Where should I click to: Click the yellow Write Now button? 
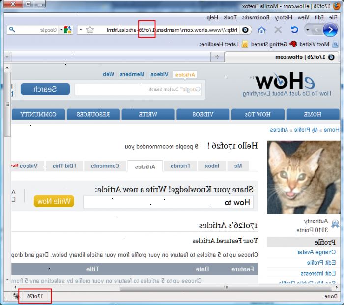coord(54,201)
